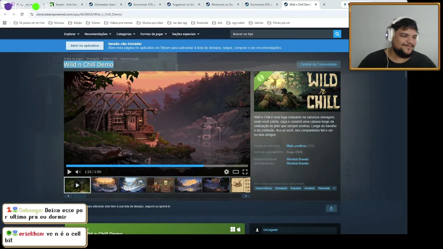Mute the trailer with the speaker icon
The height and width of the screenshot is (249, 443).
[78, 172]
